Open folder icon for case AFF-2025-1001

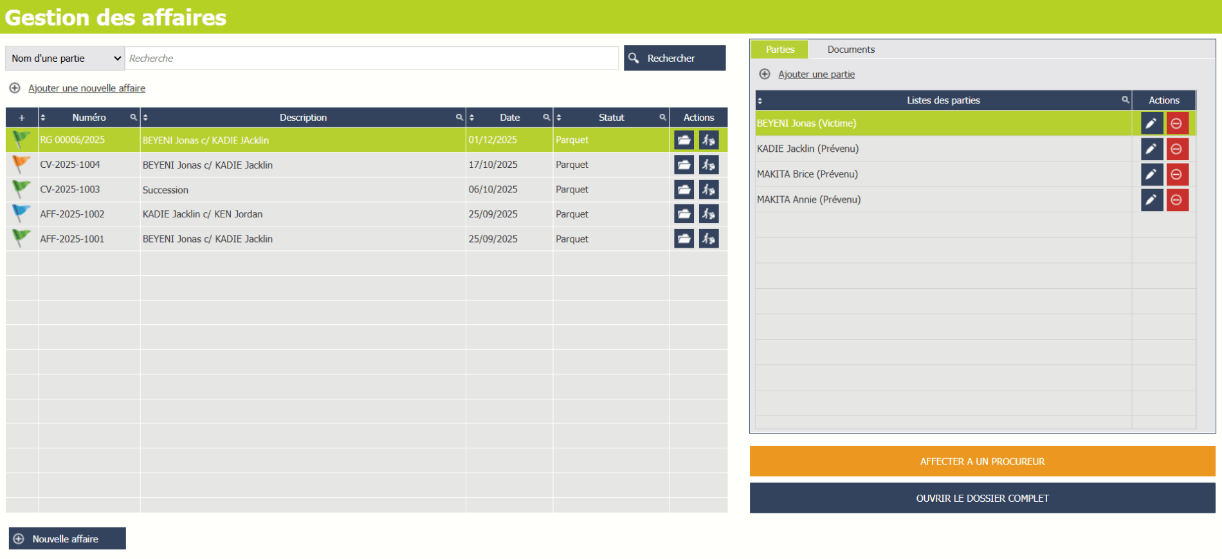point(684,239)
